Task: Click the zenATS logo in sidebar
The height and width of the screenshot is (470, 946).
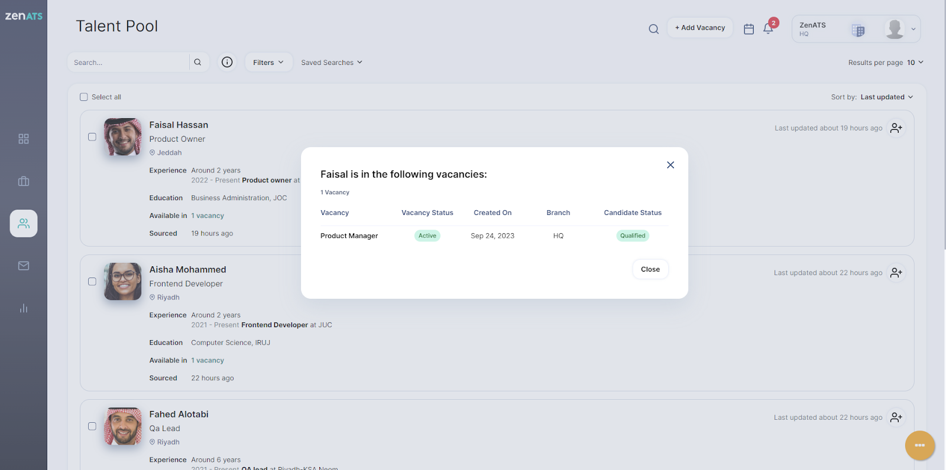Action: pos(24,16)
